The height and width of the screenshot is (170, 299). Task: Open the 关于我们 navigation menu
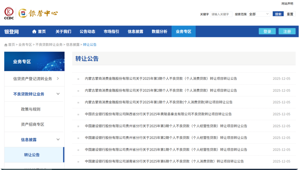63,32
